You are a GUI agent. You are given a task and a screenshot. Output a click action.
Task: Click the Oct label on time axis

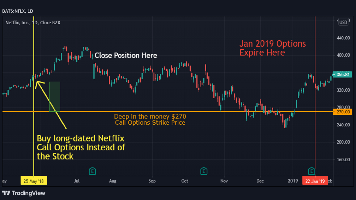tap(185, 181)
